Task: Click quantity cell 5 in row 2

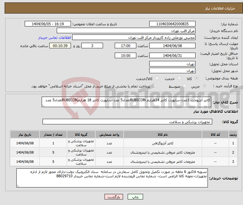Action: click(53, 152)
